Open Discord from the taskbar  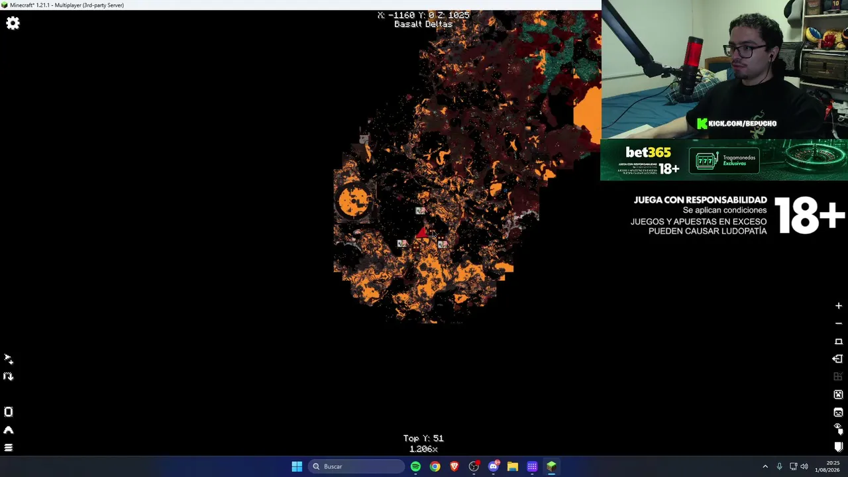pyautogui.click(x=493, y=466)
